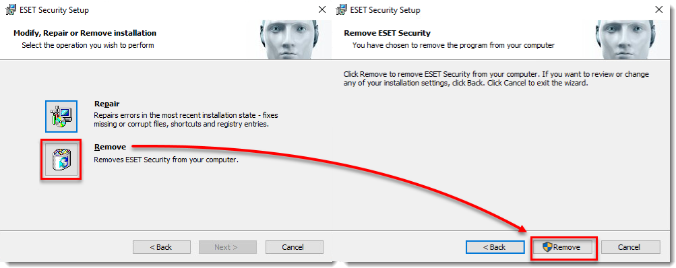Cancel the Remove ESET Security wizard
This screenshot has width=676, height=268.
coord(631,247)
